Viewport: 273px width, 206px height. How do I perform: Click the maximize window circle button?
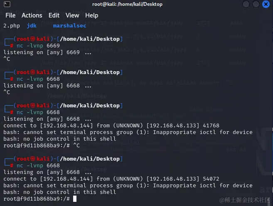(x=256, y=4)
